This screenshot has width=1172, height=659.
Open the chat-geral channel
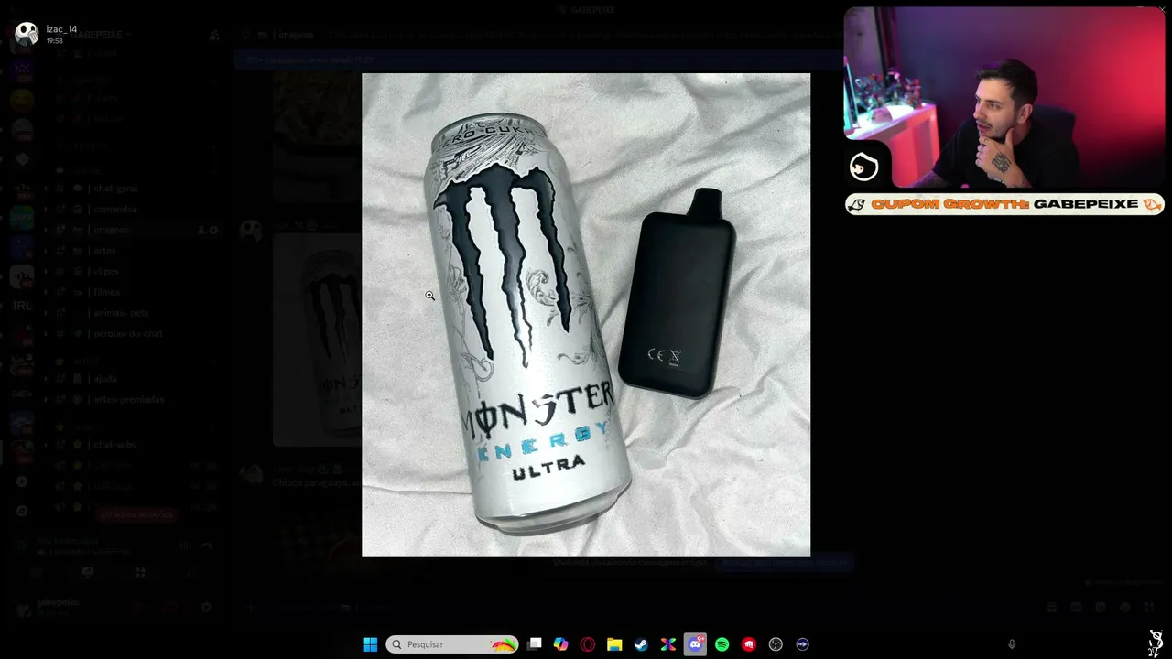[114, 189]
